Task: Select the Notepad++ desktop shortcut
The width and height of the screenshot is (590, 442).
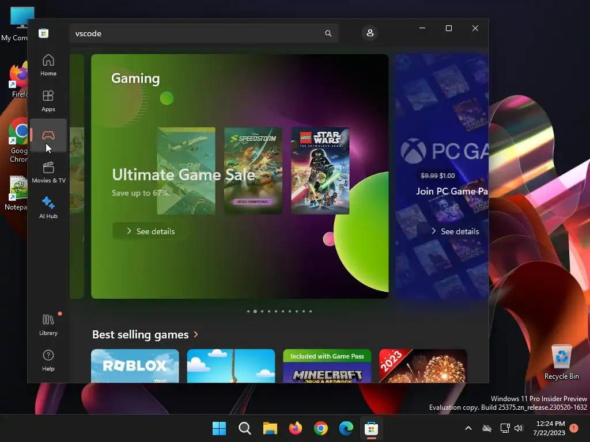Action: [x=17, y=193]
